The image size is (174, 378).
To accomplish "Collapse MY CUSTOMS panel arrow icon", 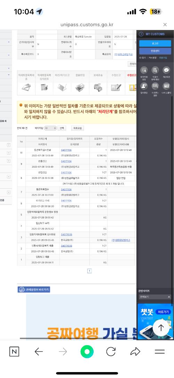I will (141, 34).
